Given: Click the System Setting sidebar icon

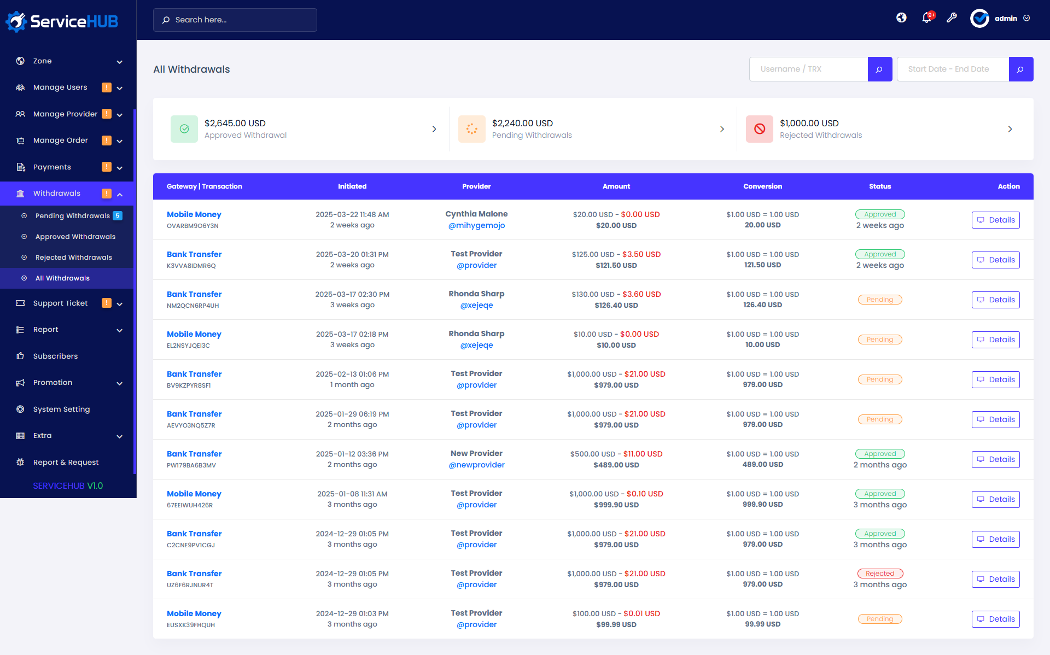Looking at the screenshot, I should coord(20,409).
